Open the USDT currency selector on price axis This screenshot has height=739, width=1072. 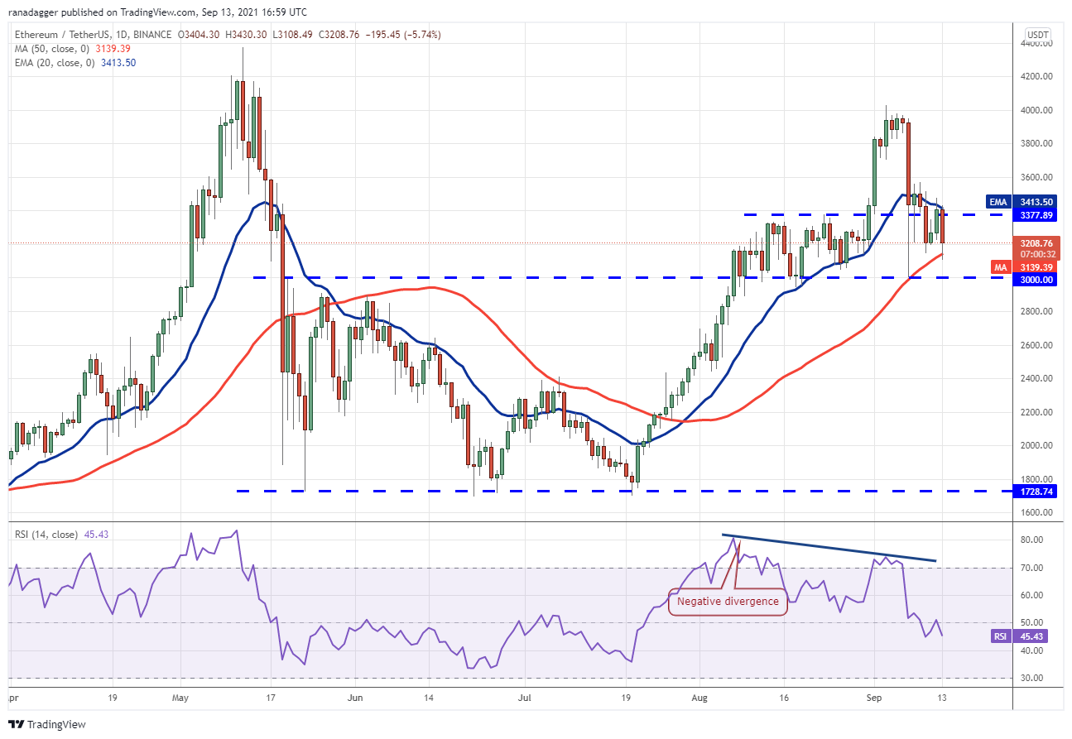(1038, 35)
